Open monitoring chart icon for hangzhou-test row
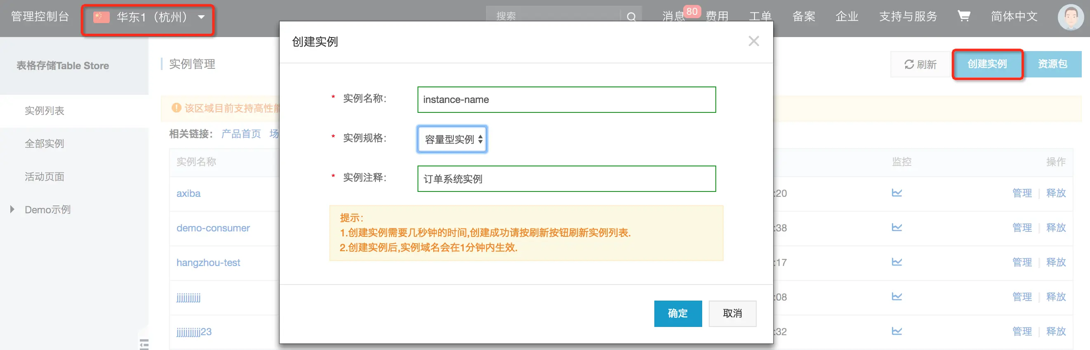This screenshot has height=350, width=1090. tap(897, 262)
